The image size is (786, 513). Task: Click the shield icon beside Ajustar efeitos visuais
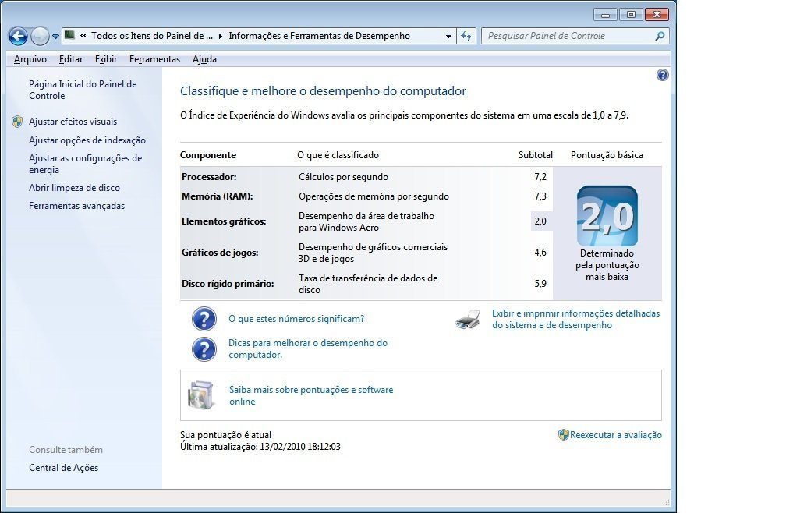pyautogui.click(x=17, y=122)
